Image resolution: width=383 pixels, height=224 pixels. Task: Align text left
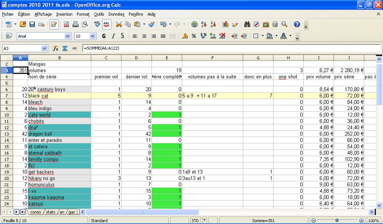[x=135, y=36]
